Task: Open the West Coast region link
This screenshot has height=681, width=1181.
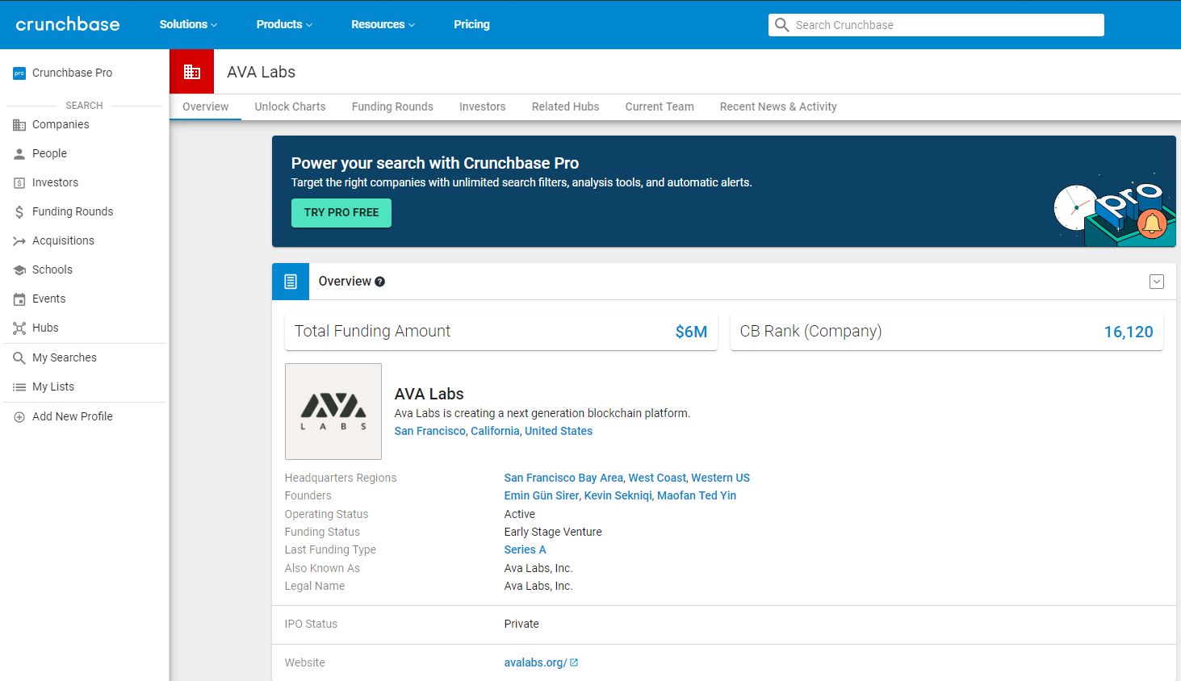Action: pyautogui.click(x=657, y=478)
